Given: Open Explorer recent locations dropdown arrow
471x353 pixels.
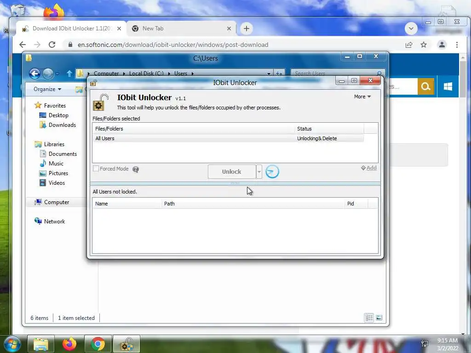Looking at the screenshot, I should click(57, 74).
